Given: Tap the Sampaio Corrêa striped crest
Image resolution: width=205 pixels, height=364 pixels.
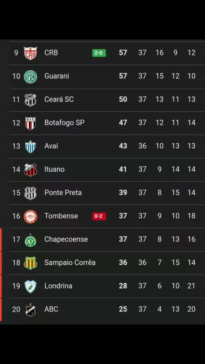Looking at the screenshot, I should click(30, 263).
